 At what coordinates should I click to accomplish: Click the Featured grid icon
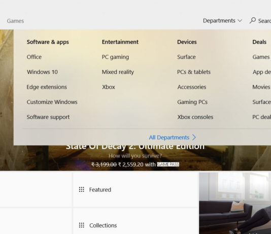[82, 189]
